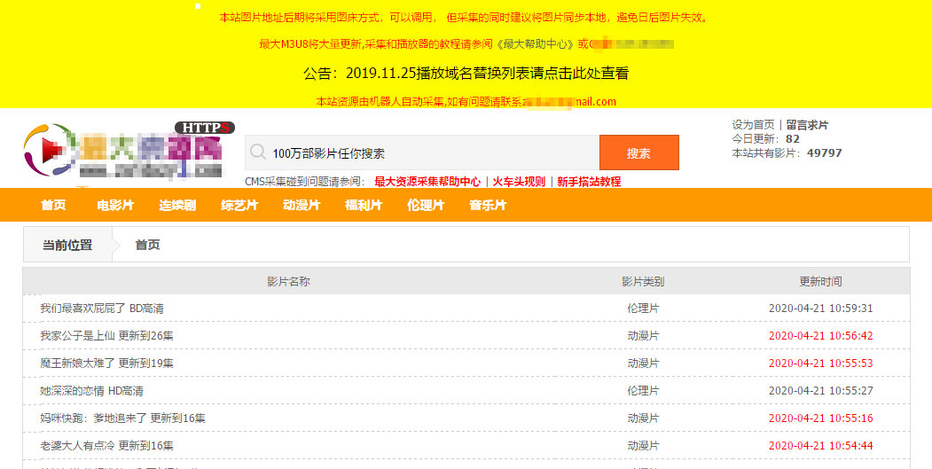This screenshot has width=932, height=469.
Task: Click 伦理片 category in 她深深的恋情 row
Action: pyautogui.click(x=643, y=391)
